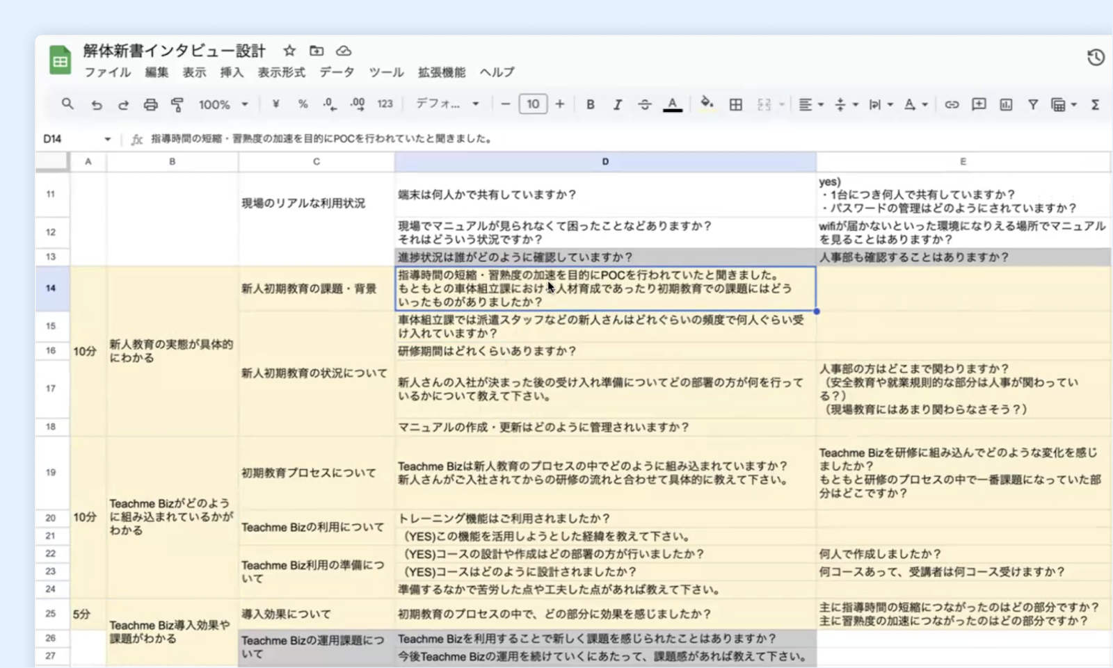
Task: Open version history clock icon
Action: [x=1096, y=57]
